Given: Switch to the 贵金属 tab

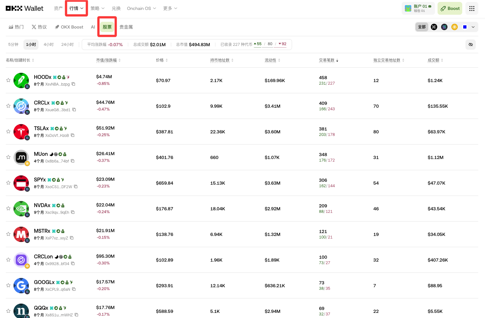Looking at the screenshot, I should (x=126, y=27).
